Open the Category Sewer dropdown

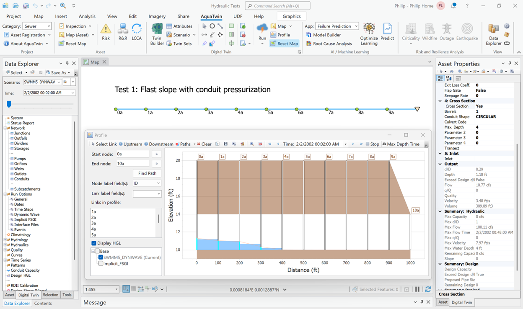point(37,26)
